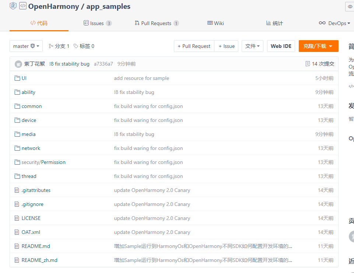Image resolution: width=354 pixels, height=273 pixels.
Task: Click the security/Permission folder icon
Action: (17, 162)
